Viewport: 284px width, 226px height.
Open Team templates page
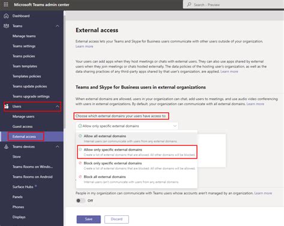click(x=25, y=66)
